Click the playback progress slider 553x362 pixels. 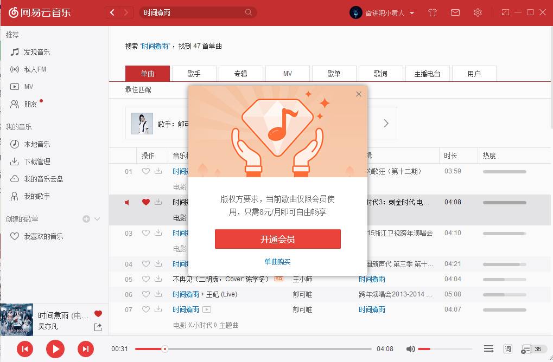pyautogui.click(x=253, y=349)
